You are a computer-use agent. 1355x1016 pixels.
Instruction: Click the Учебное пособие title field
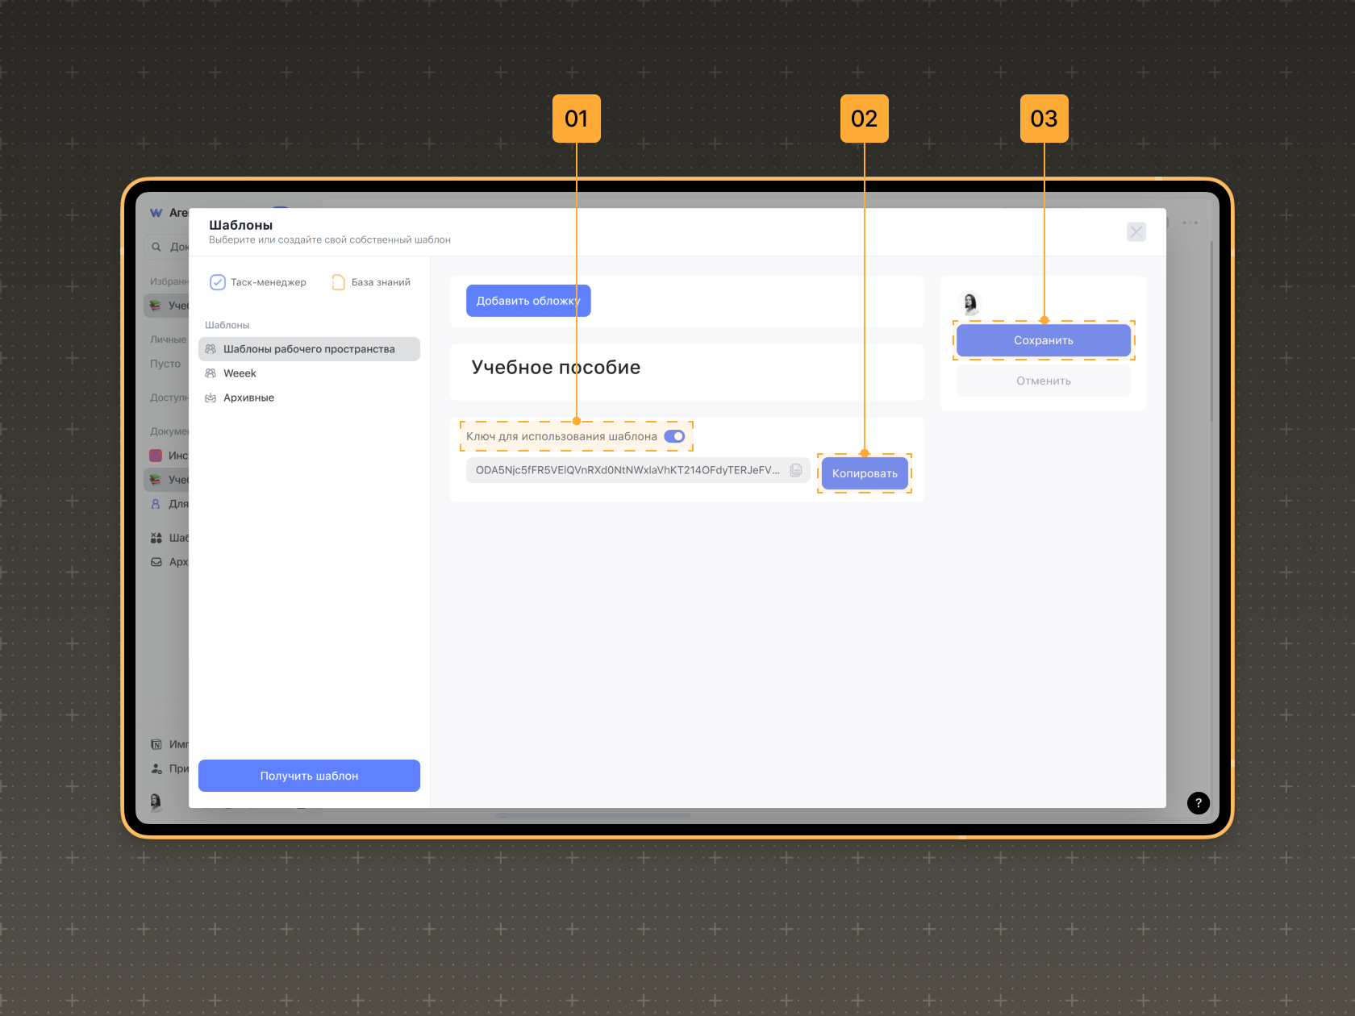556,368
